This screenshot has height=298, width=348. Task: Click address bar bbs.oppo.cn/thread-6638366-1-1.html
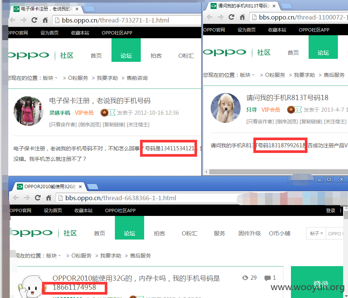tap(146, 198)
